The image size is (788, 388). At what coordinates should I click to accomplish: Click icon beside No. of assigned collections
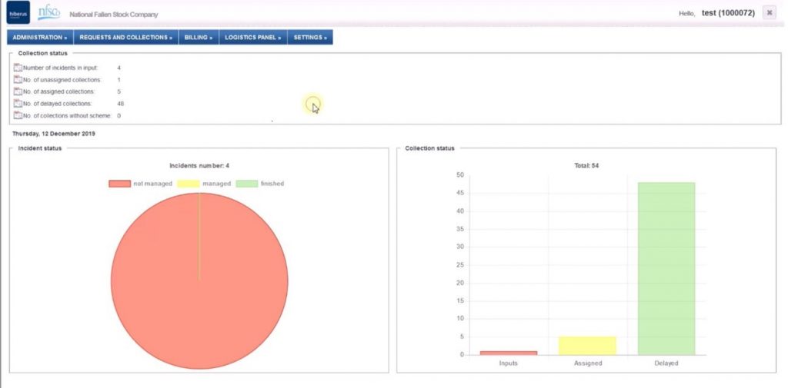[18, 91]
